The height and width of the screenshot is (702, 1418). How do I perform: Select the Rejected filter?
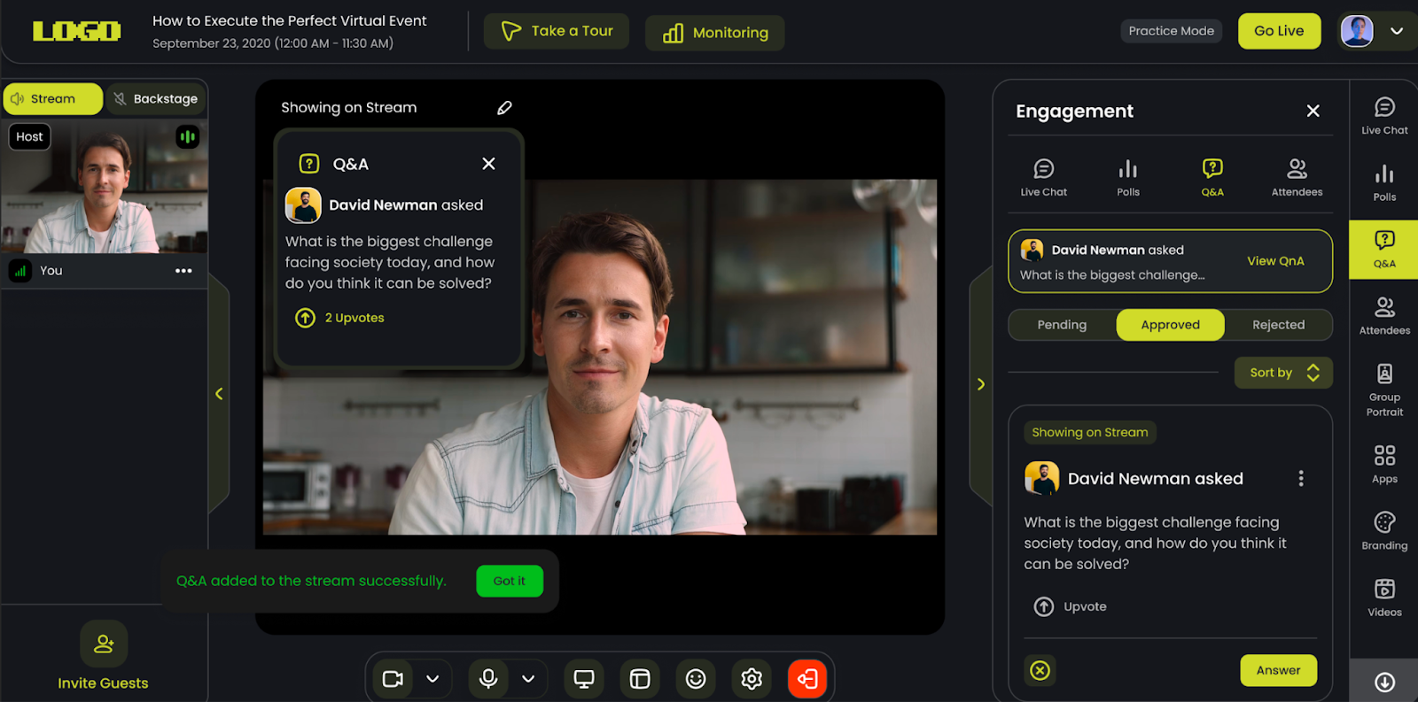[x=1278, y=325]
